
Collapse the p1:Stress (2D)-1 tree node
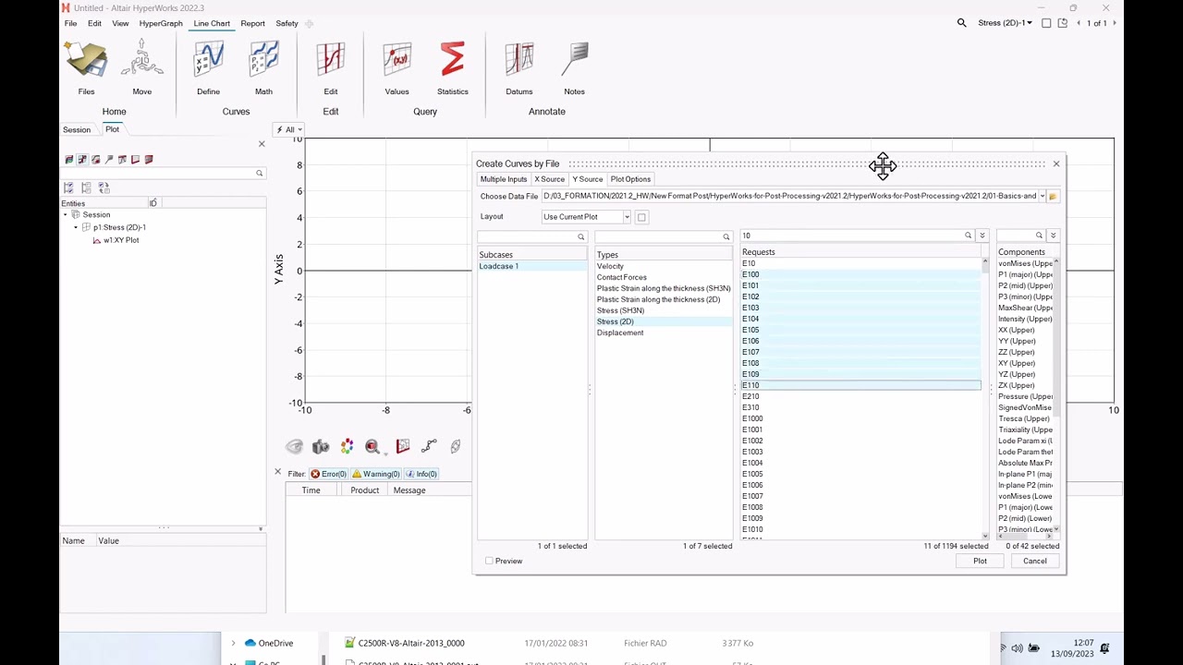click(76, 227)
